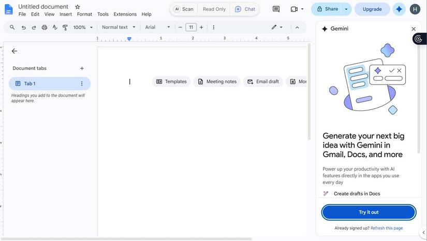Select Tab 1 in the sidebar
The height and width of the screenshot is (241, 427).
tap(50, 83)
